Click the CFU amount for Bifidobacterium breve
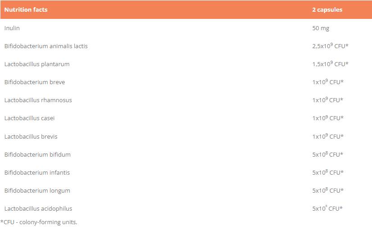372x230 pixels. click(328, 82)
